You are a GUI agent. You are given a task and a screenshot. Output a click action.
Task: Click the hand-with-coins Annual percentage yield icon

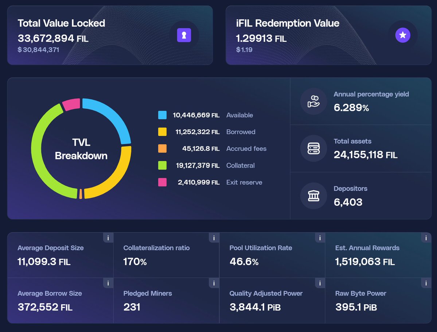point(313,101)
